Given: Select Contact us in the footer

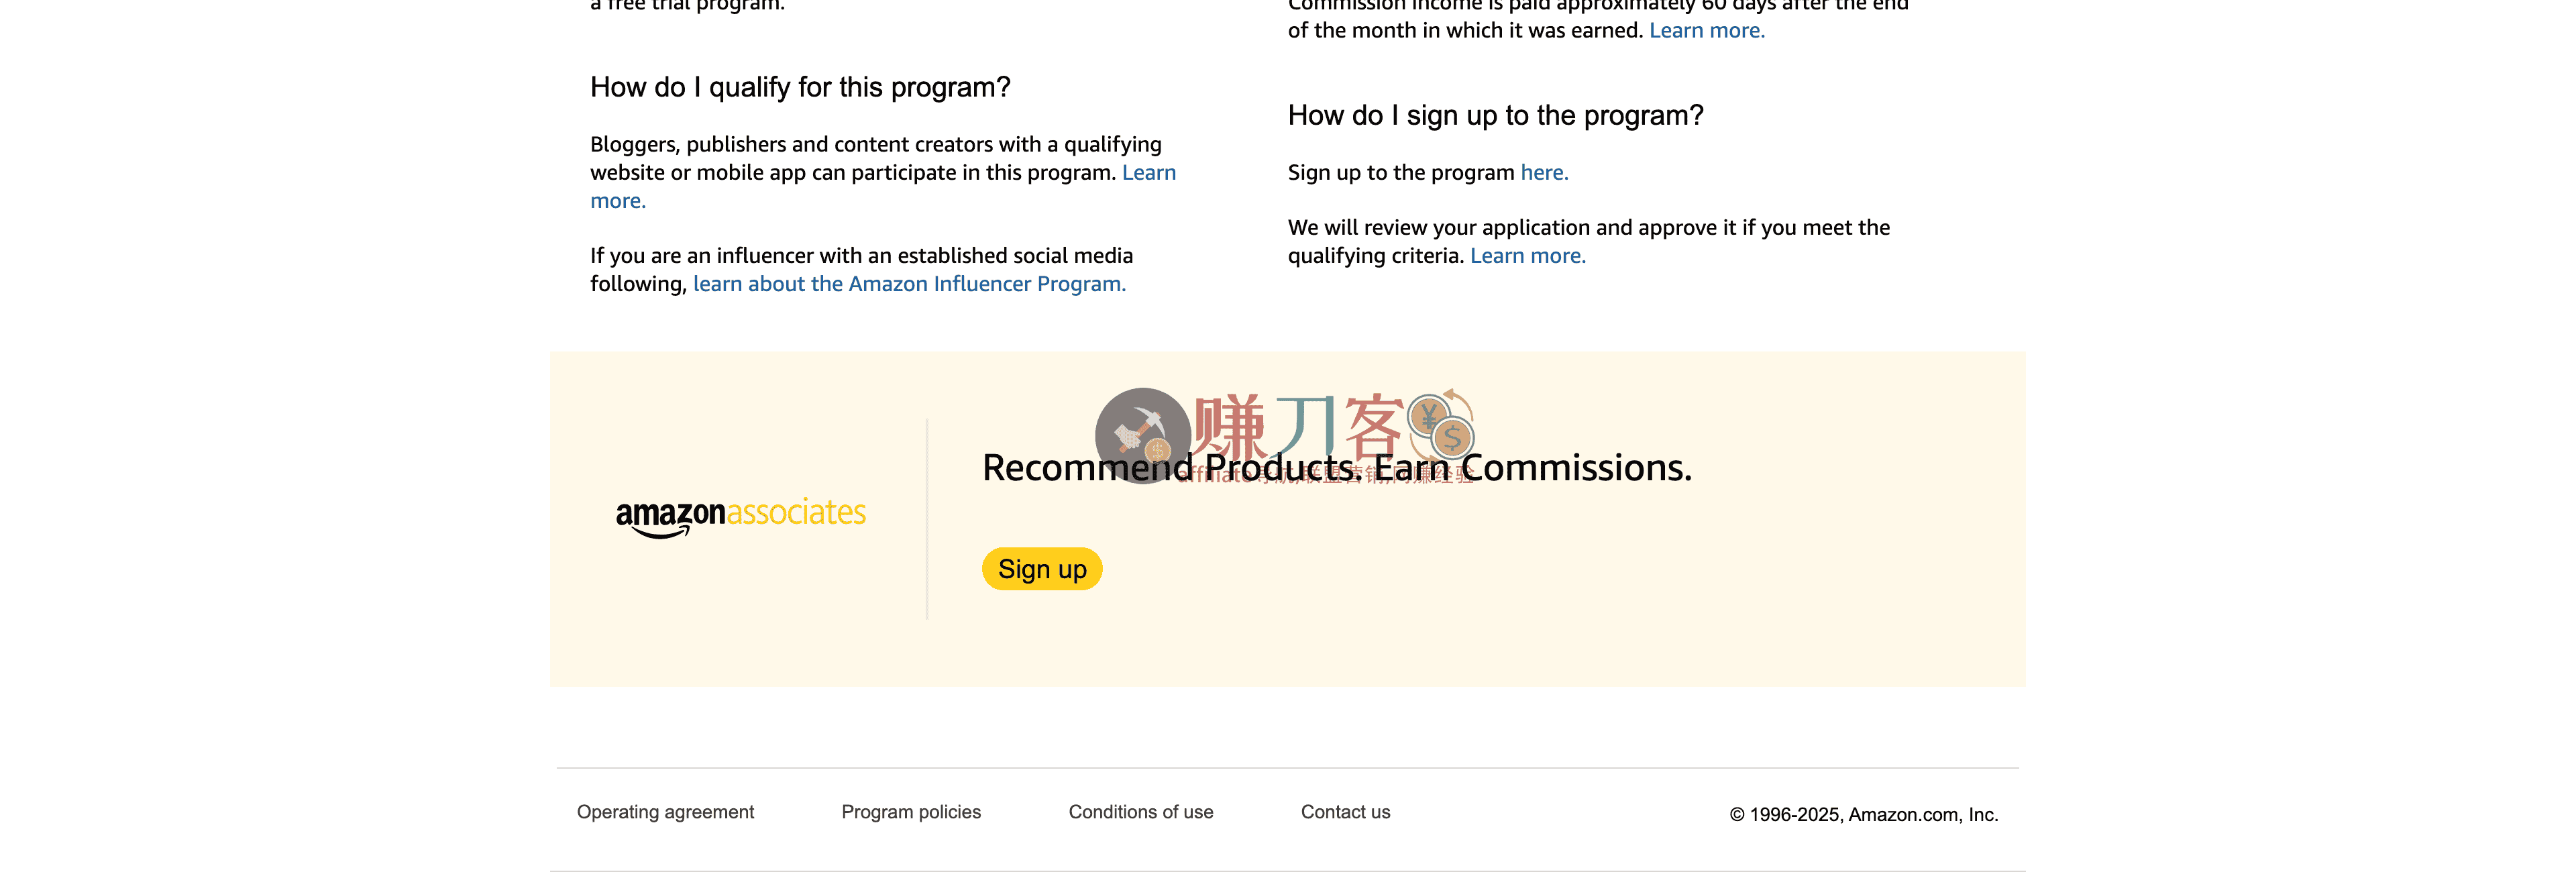Looking at the screenshot, I should click(1345, 812).
